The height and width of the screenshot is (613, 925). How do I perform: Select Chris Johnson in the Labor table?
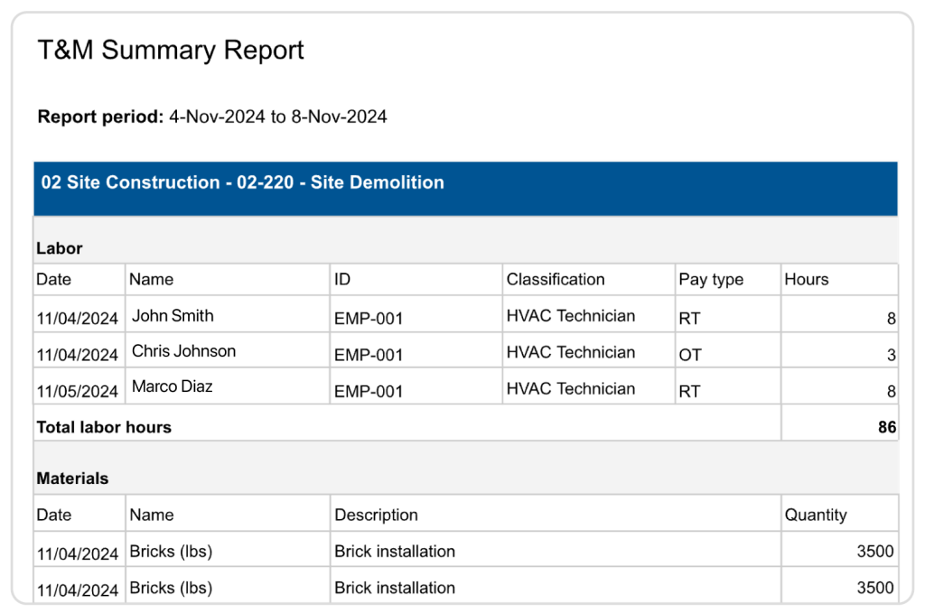[183, 351]
